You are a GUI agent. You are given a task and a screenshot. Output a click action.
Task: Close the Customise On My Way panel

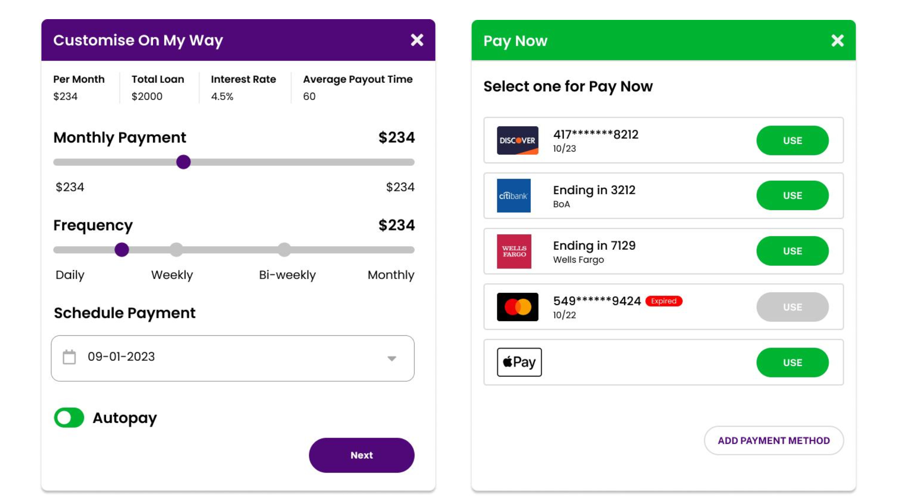(417, 40)
